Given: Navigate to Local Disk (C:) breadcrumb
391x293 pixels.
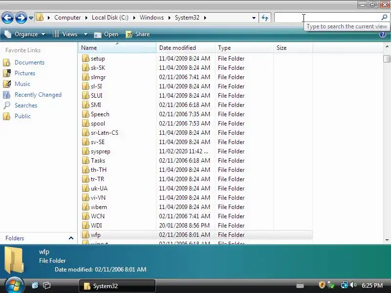Looking at the screenshot, I should 110,18.
